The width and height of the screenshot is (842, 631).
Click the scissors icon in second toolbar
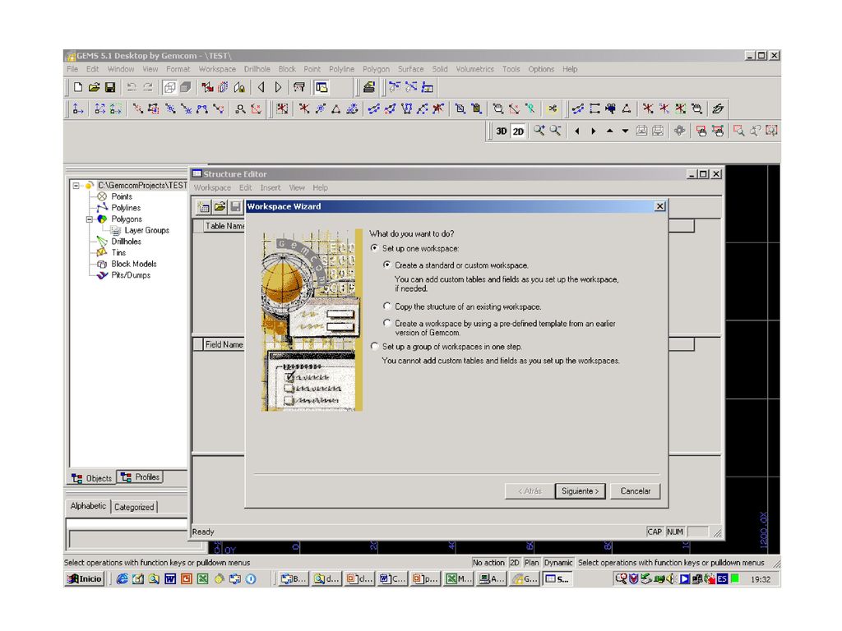pyautogui.click(x=552, y=109)
